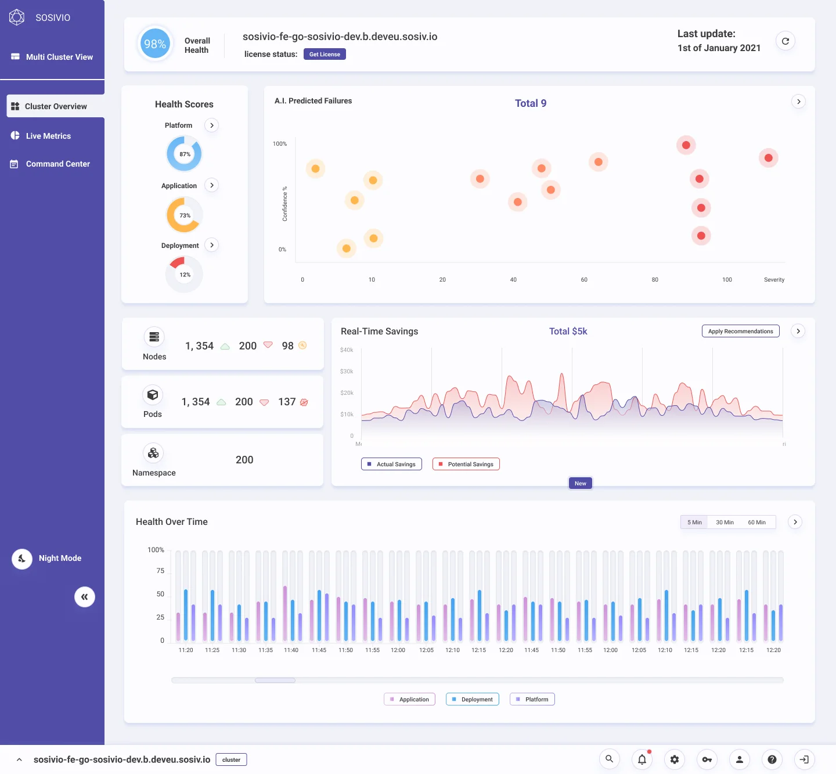836x774 pixels.
Task: Select the 30 Min interval tab
Action: pyautogui.click(x=725, y=522)
